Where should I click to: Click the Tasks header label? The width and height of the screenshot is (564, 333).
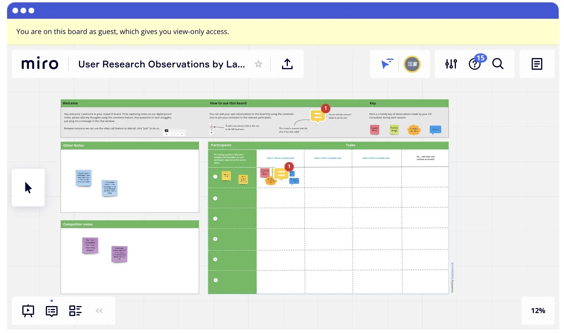(x=350, y=145)
